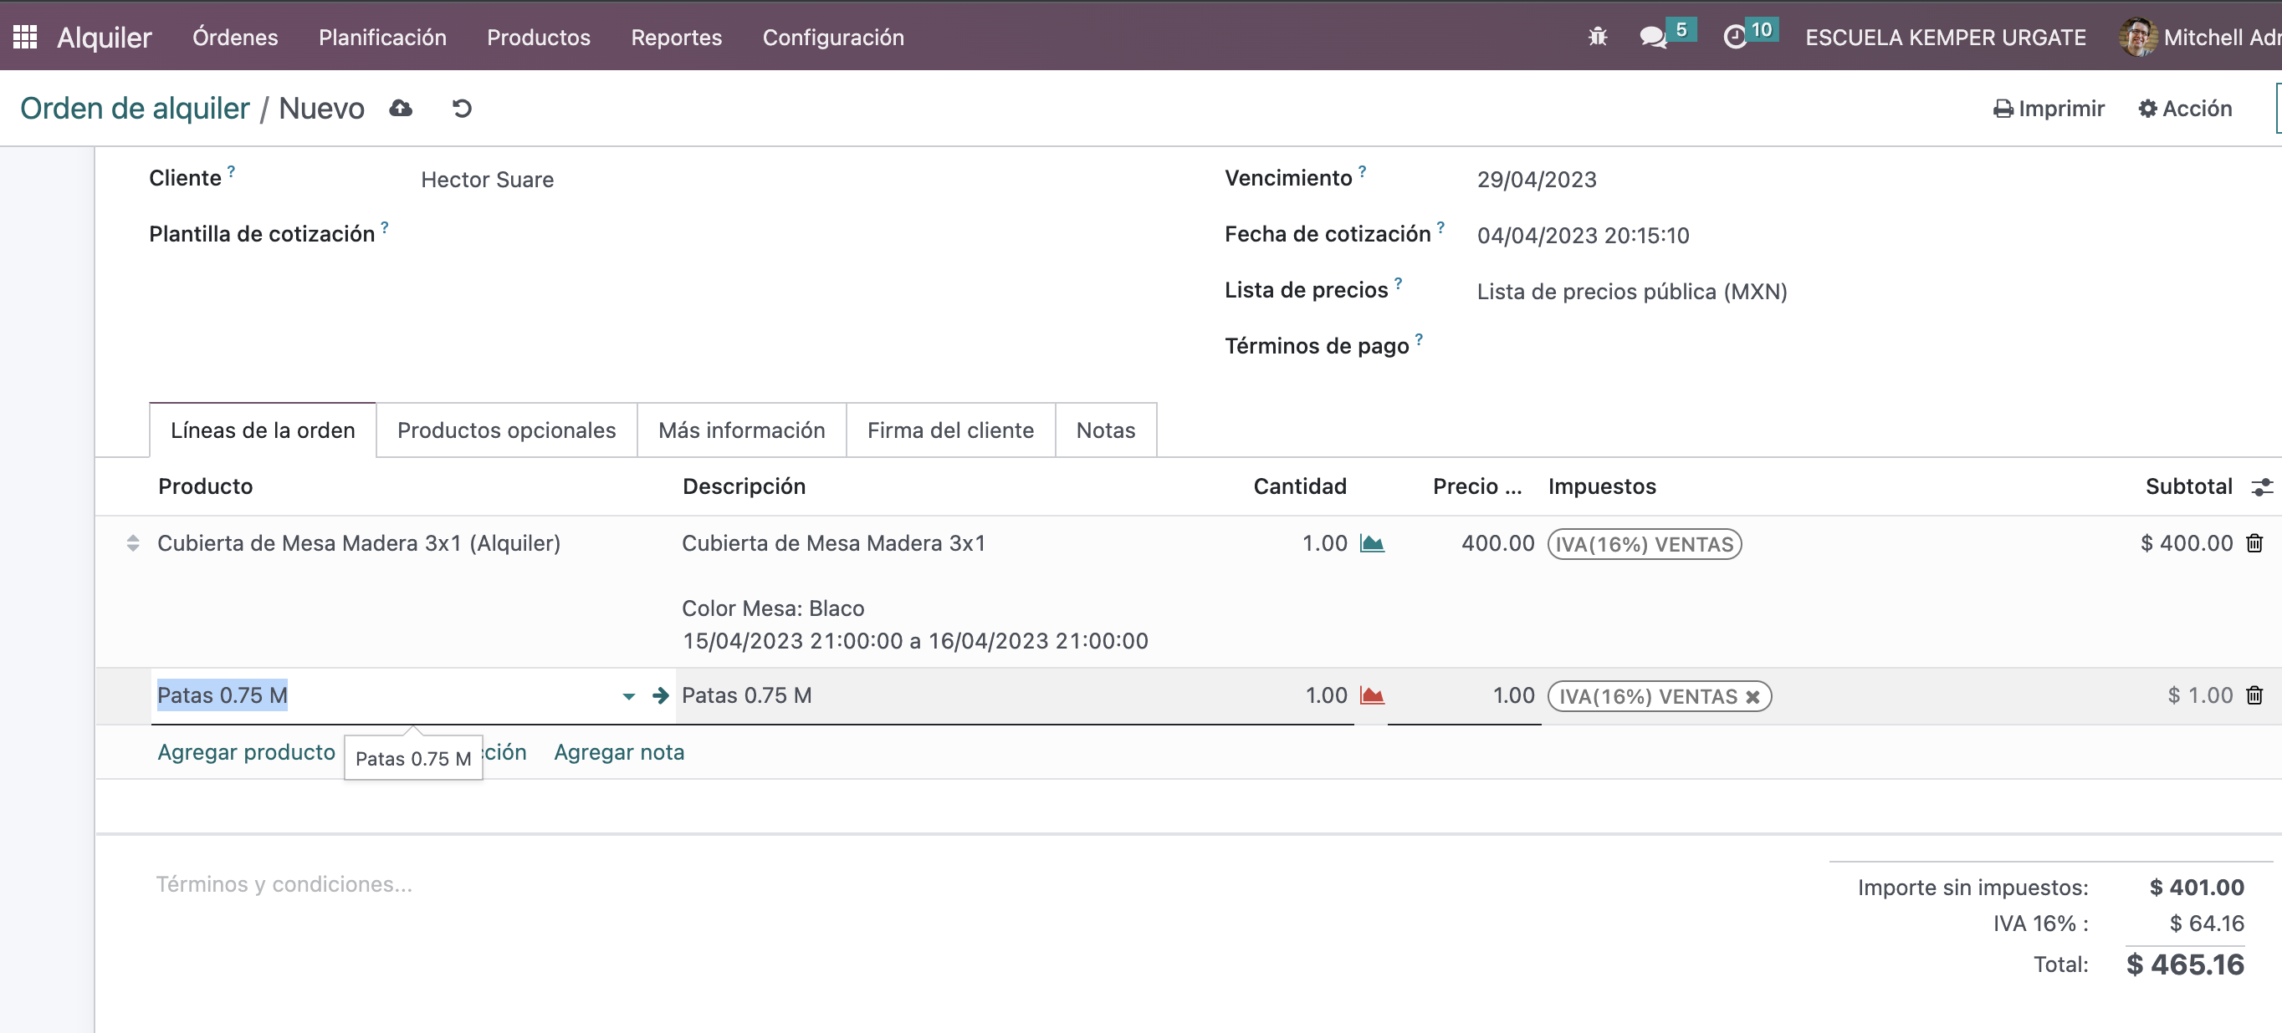The width and height of the screenshot is (2282, 1033).
Task: Select the Patas 0.75 M autocomplete suggestion
Action: point(412,758)
